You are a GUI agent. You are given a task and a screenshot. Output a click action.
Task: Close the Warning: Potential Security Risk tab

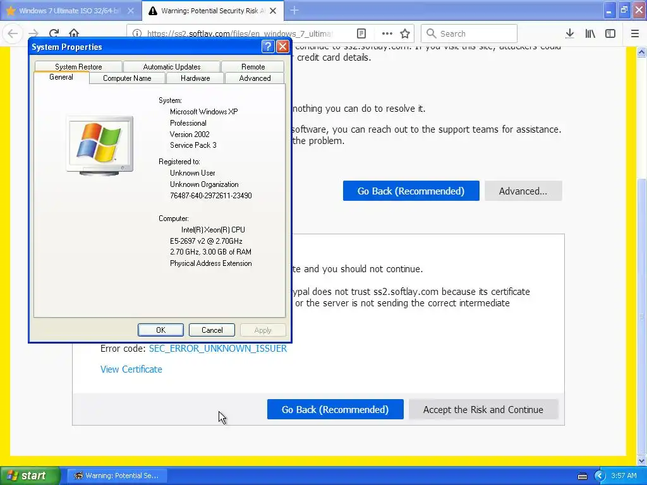(x=273, y=11)
